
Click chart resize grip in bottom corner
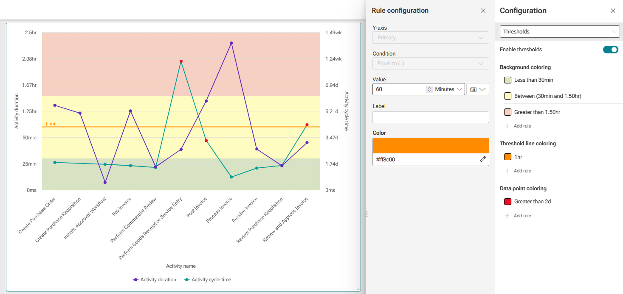coord(358,289)
